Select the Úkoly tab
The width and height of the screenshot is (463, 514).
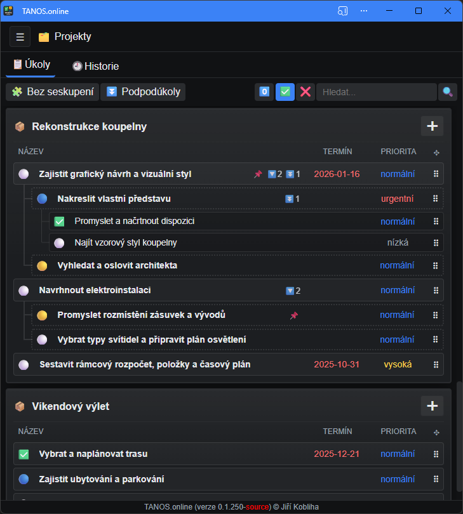coord(31,65)
